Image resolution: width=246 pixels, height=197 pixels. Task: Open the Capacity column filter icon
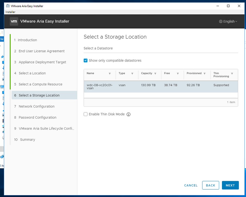(155, 73)
